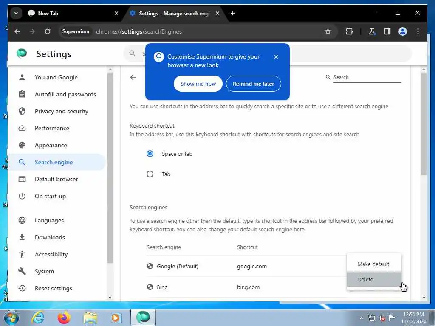Select Search engine in sidebar
Image resolution: width=435 pixels, height=326 pixels.
(x=57, y=162)
